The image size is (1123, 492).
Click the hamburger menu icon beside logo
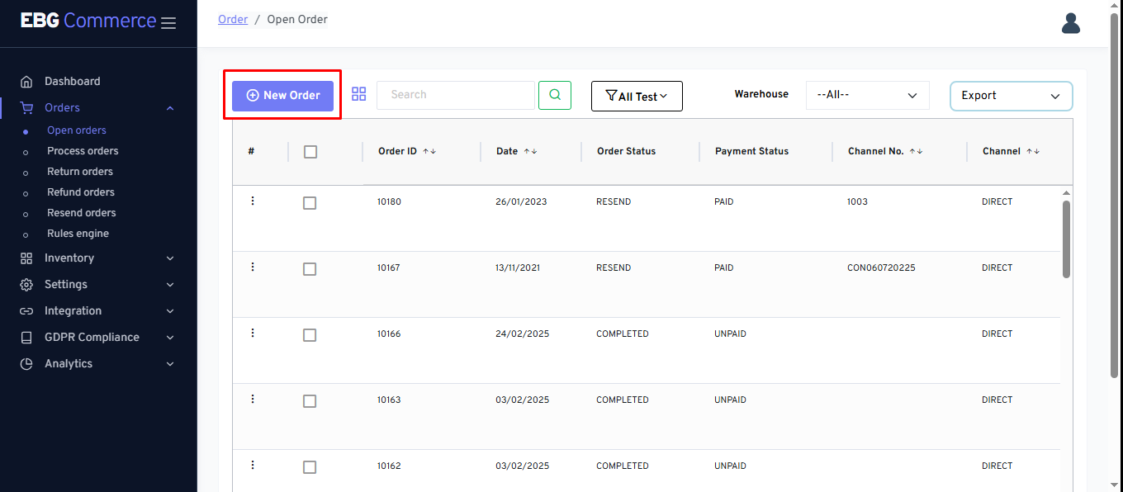pos(168,23)
